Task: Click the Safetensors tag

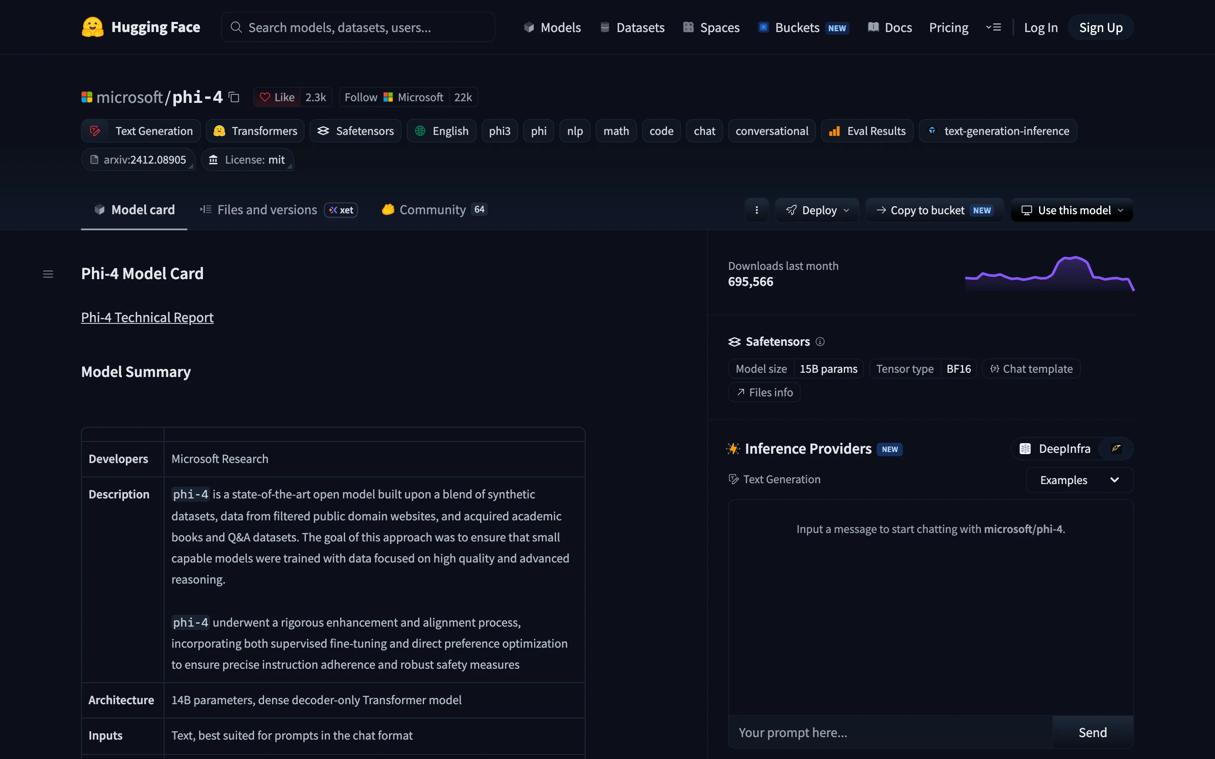Action: 356,131
